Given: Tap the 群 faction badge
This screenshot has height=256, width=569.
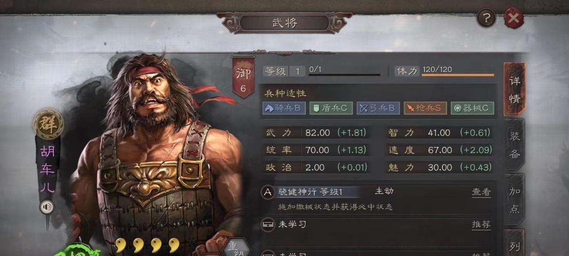Looking at the screenshot, I should click(47, 124).
